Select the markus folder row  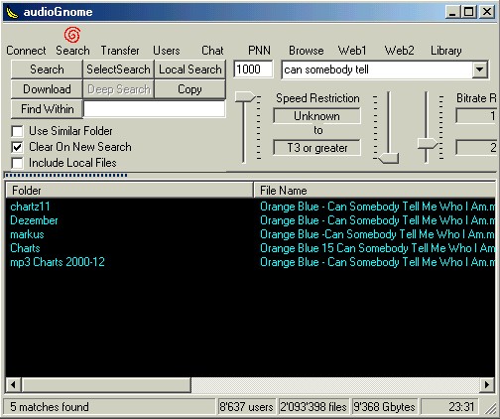click(27, 234)
